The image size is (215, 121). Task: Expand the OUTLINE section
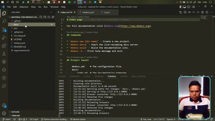tap(32, 112)
